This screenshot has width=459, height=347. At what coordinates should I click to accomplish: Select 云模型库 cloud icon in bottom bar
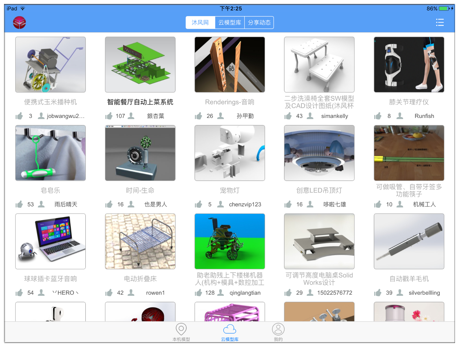(x=230, y=332)
